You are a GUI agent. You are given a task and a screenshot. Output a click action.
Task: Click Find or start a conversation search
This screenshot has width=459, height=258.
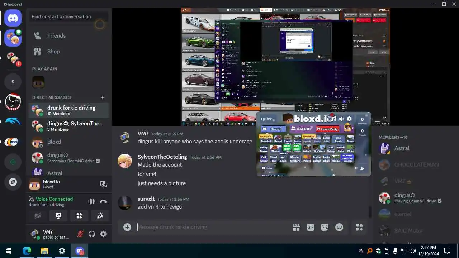click(69, 16)
